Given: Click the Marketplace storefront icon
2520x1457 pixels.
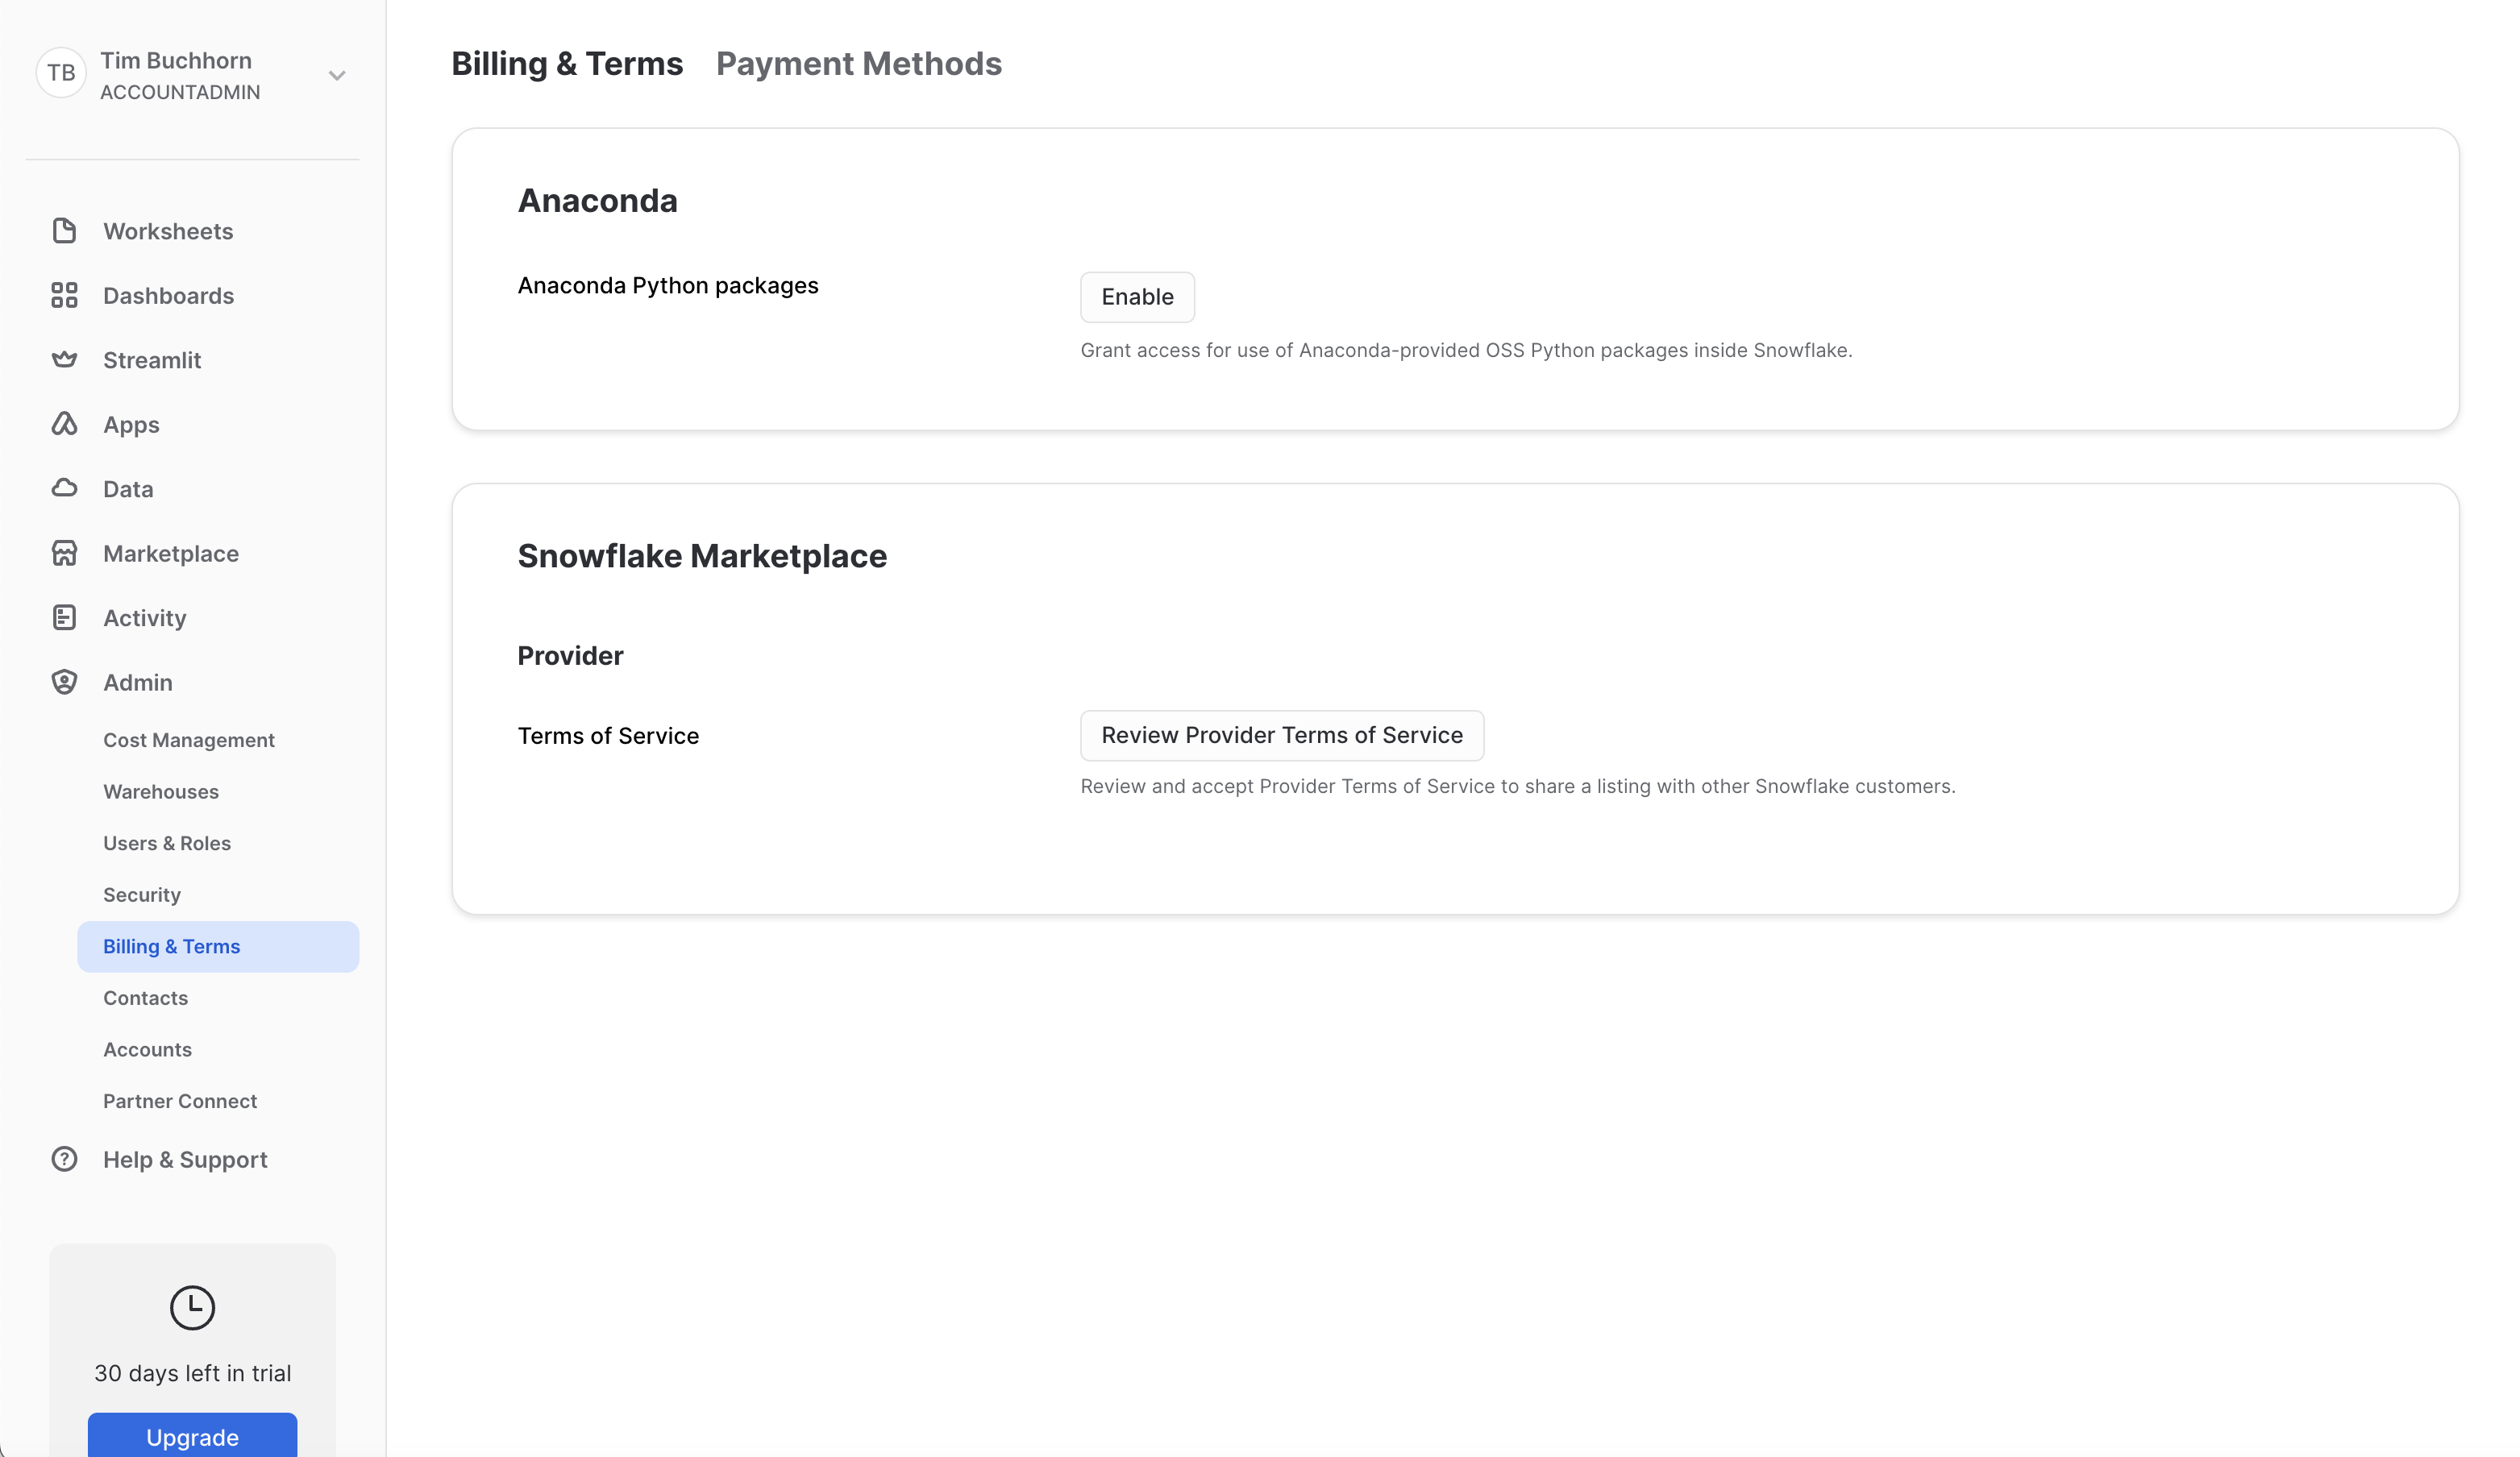Looking at the screenshot, I should pyautogui.click(x=64, y=554).
